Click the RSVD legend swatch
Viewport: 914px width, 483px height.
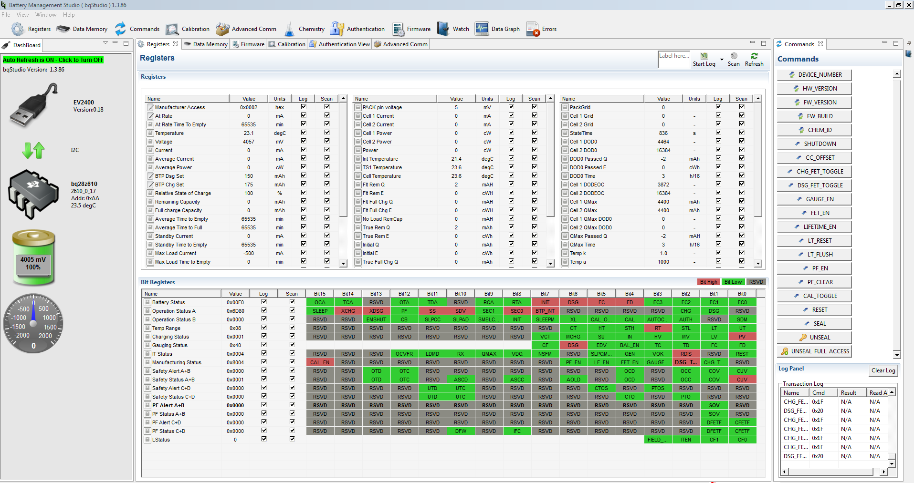click(x=756, y=282)
